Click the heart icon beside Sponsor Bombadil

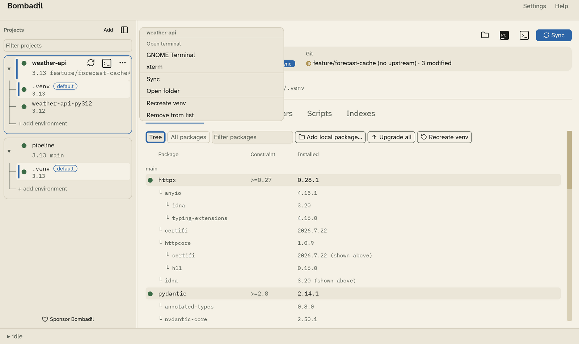tap(45, 319)
